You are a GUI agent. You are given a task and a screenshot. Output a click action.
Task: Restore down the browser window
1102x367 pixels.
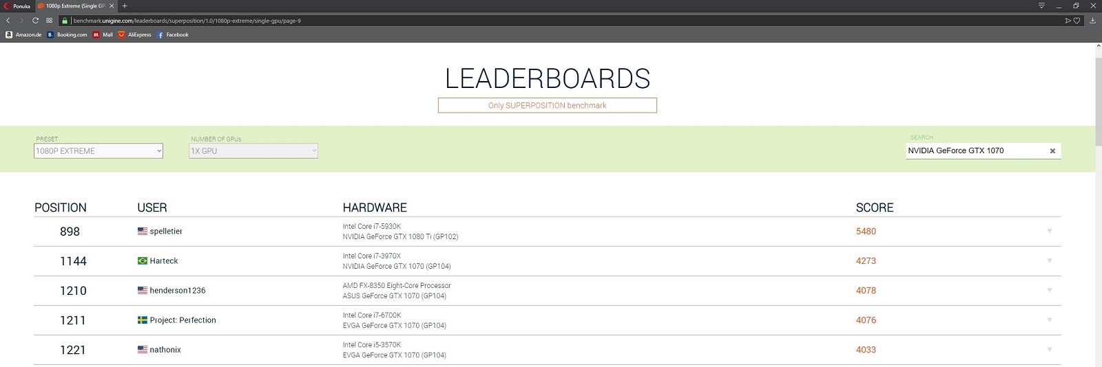(x=1076, y=5)
